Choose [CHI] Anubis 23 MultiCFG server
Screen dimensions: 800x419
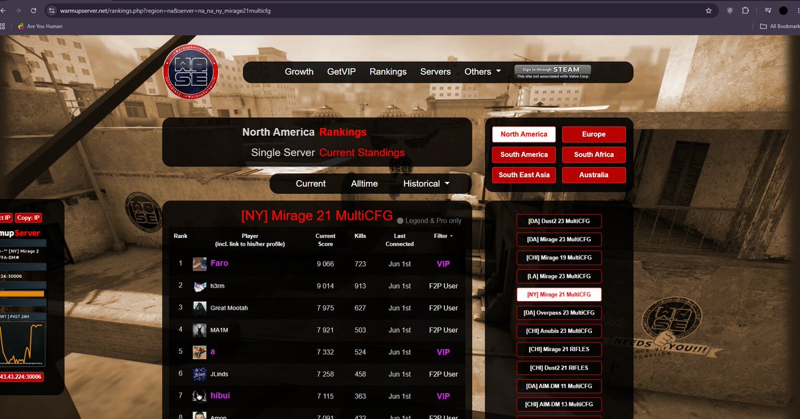click(x=559, y=331)
